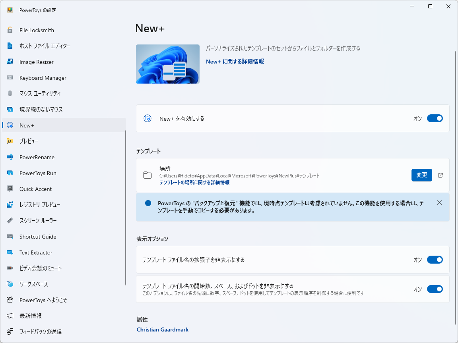Disable hiding starting digits, spaces, and dots

[435, 289]
